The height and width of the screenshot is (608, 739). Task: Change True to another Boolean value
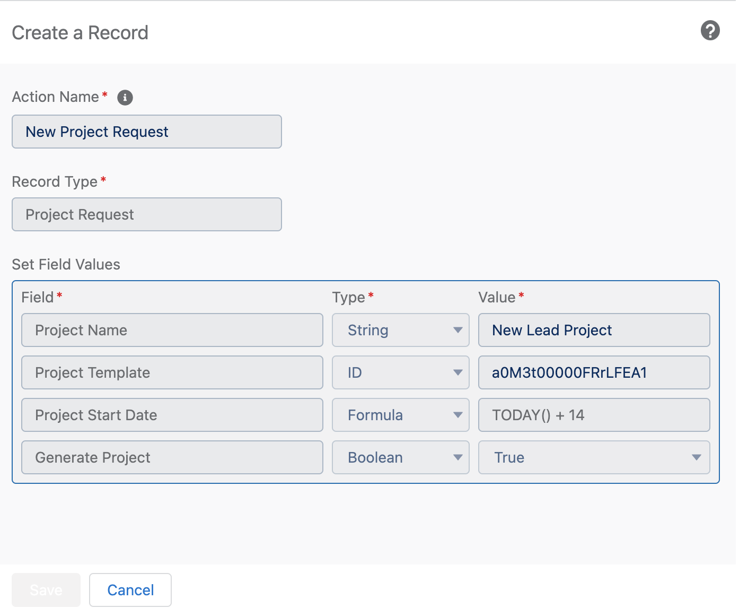[593, 457]
